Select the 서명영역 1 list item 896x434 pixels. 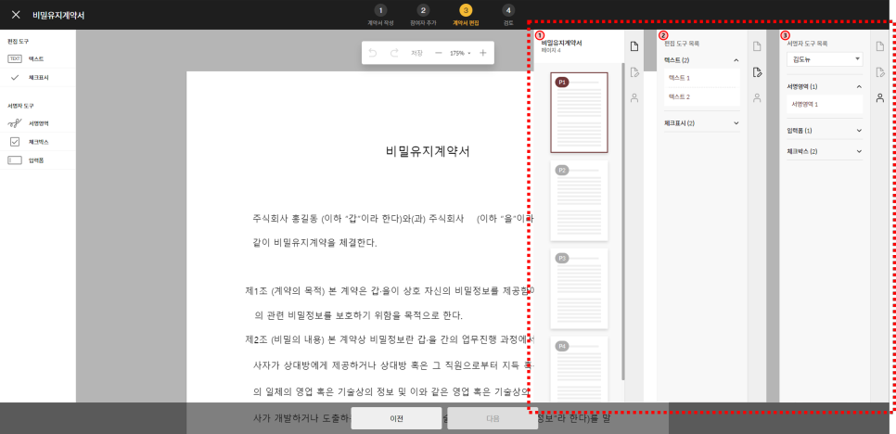[x=825, y=105]
